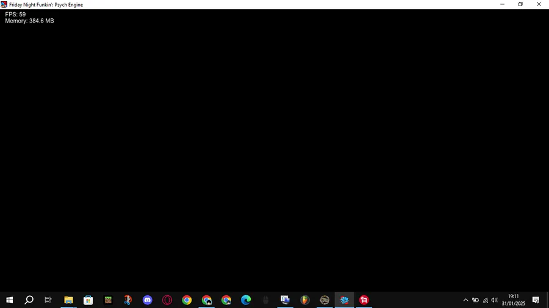This screenshot has width=549, height=308.
Task: Open Discord from the taskbar
Action: coord(148,300)
